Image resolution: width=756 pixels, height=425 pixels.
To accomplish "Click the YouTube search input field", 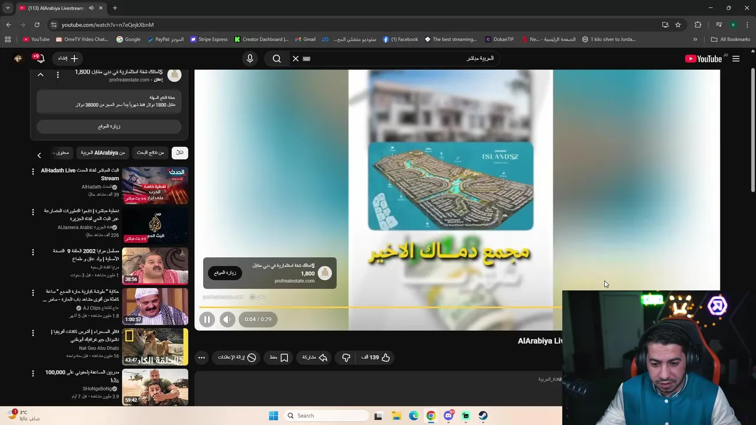I will pos(402,58).
